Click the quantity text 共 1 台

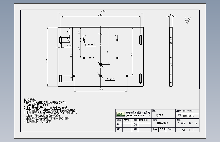(x=193, y=123)
